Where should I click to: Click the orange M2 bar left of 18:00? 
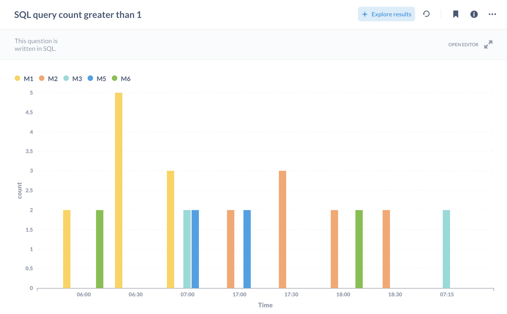point(334,249)
